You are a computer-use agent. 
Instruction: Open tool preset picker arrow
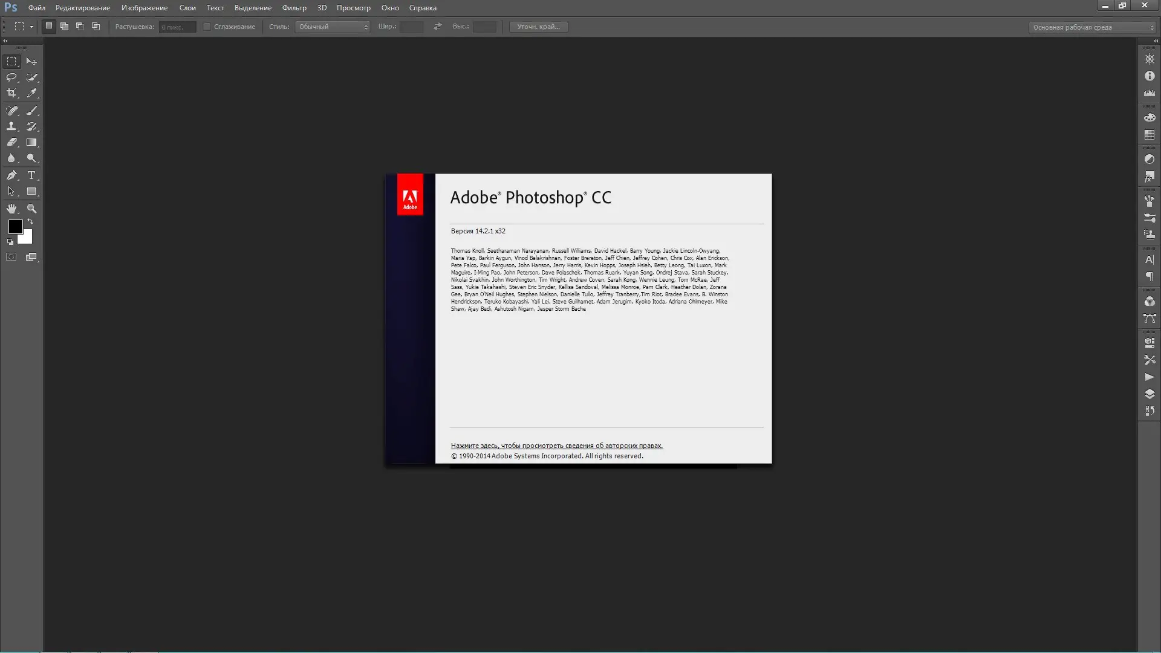click(31, 27)
